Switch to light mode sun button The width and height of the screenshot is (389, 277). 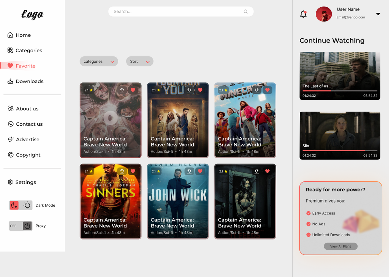[x=27, y=205]
